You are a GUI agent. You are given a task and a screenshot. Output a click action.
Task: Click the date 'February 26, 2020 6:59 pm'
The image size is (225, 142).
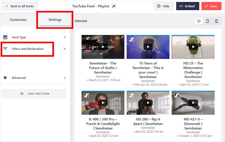point(150,85)
